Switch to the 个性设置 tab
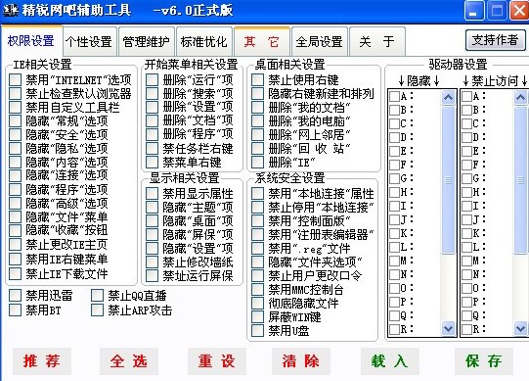Image resolution: width=529 pixels, height=381 pixels. click(x=89, y=42)
